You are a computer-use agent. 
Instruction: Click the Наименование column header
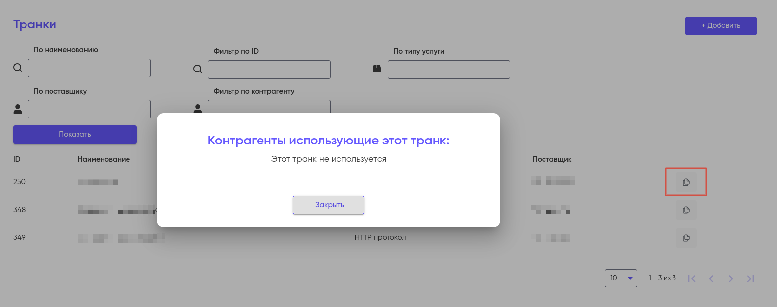(104, 159)
